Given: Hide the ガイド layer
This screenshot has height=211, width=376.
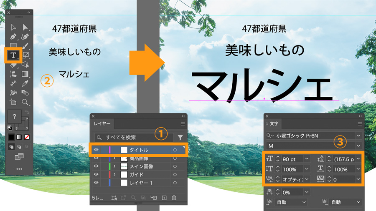Looking at the screenshot, I should (x=96, y=174).
